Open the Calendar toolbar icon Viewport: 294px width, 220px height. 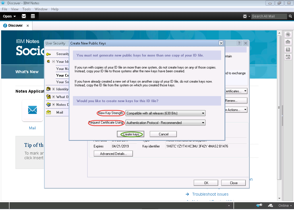[33, 16]
